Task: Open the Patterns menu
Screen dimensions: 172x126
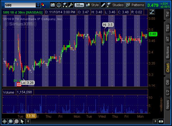Action: (135, 5)
